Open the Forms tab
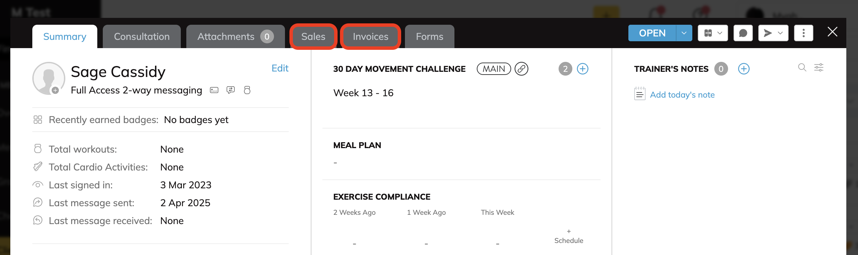The width and height of the screenshot is (858, 255). 429,36
